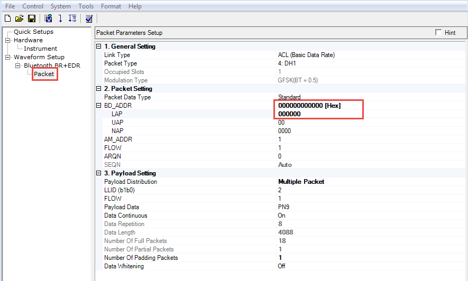Collapse the Hardware tree node
This screenshot has width=468, height=281.
pyautogui.click(x=8, y=40)
